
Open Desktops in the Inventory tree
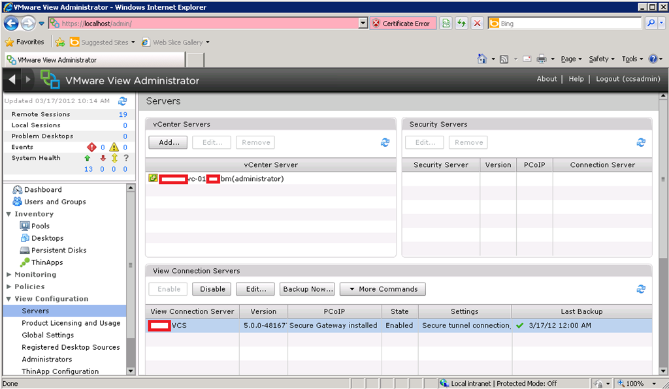coord(47,238)
